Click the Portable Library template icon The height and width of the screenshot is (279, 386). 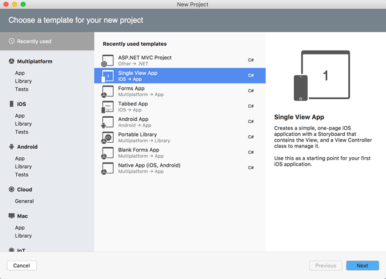[107, 137]
